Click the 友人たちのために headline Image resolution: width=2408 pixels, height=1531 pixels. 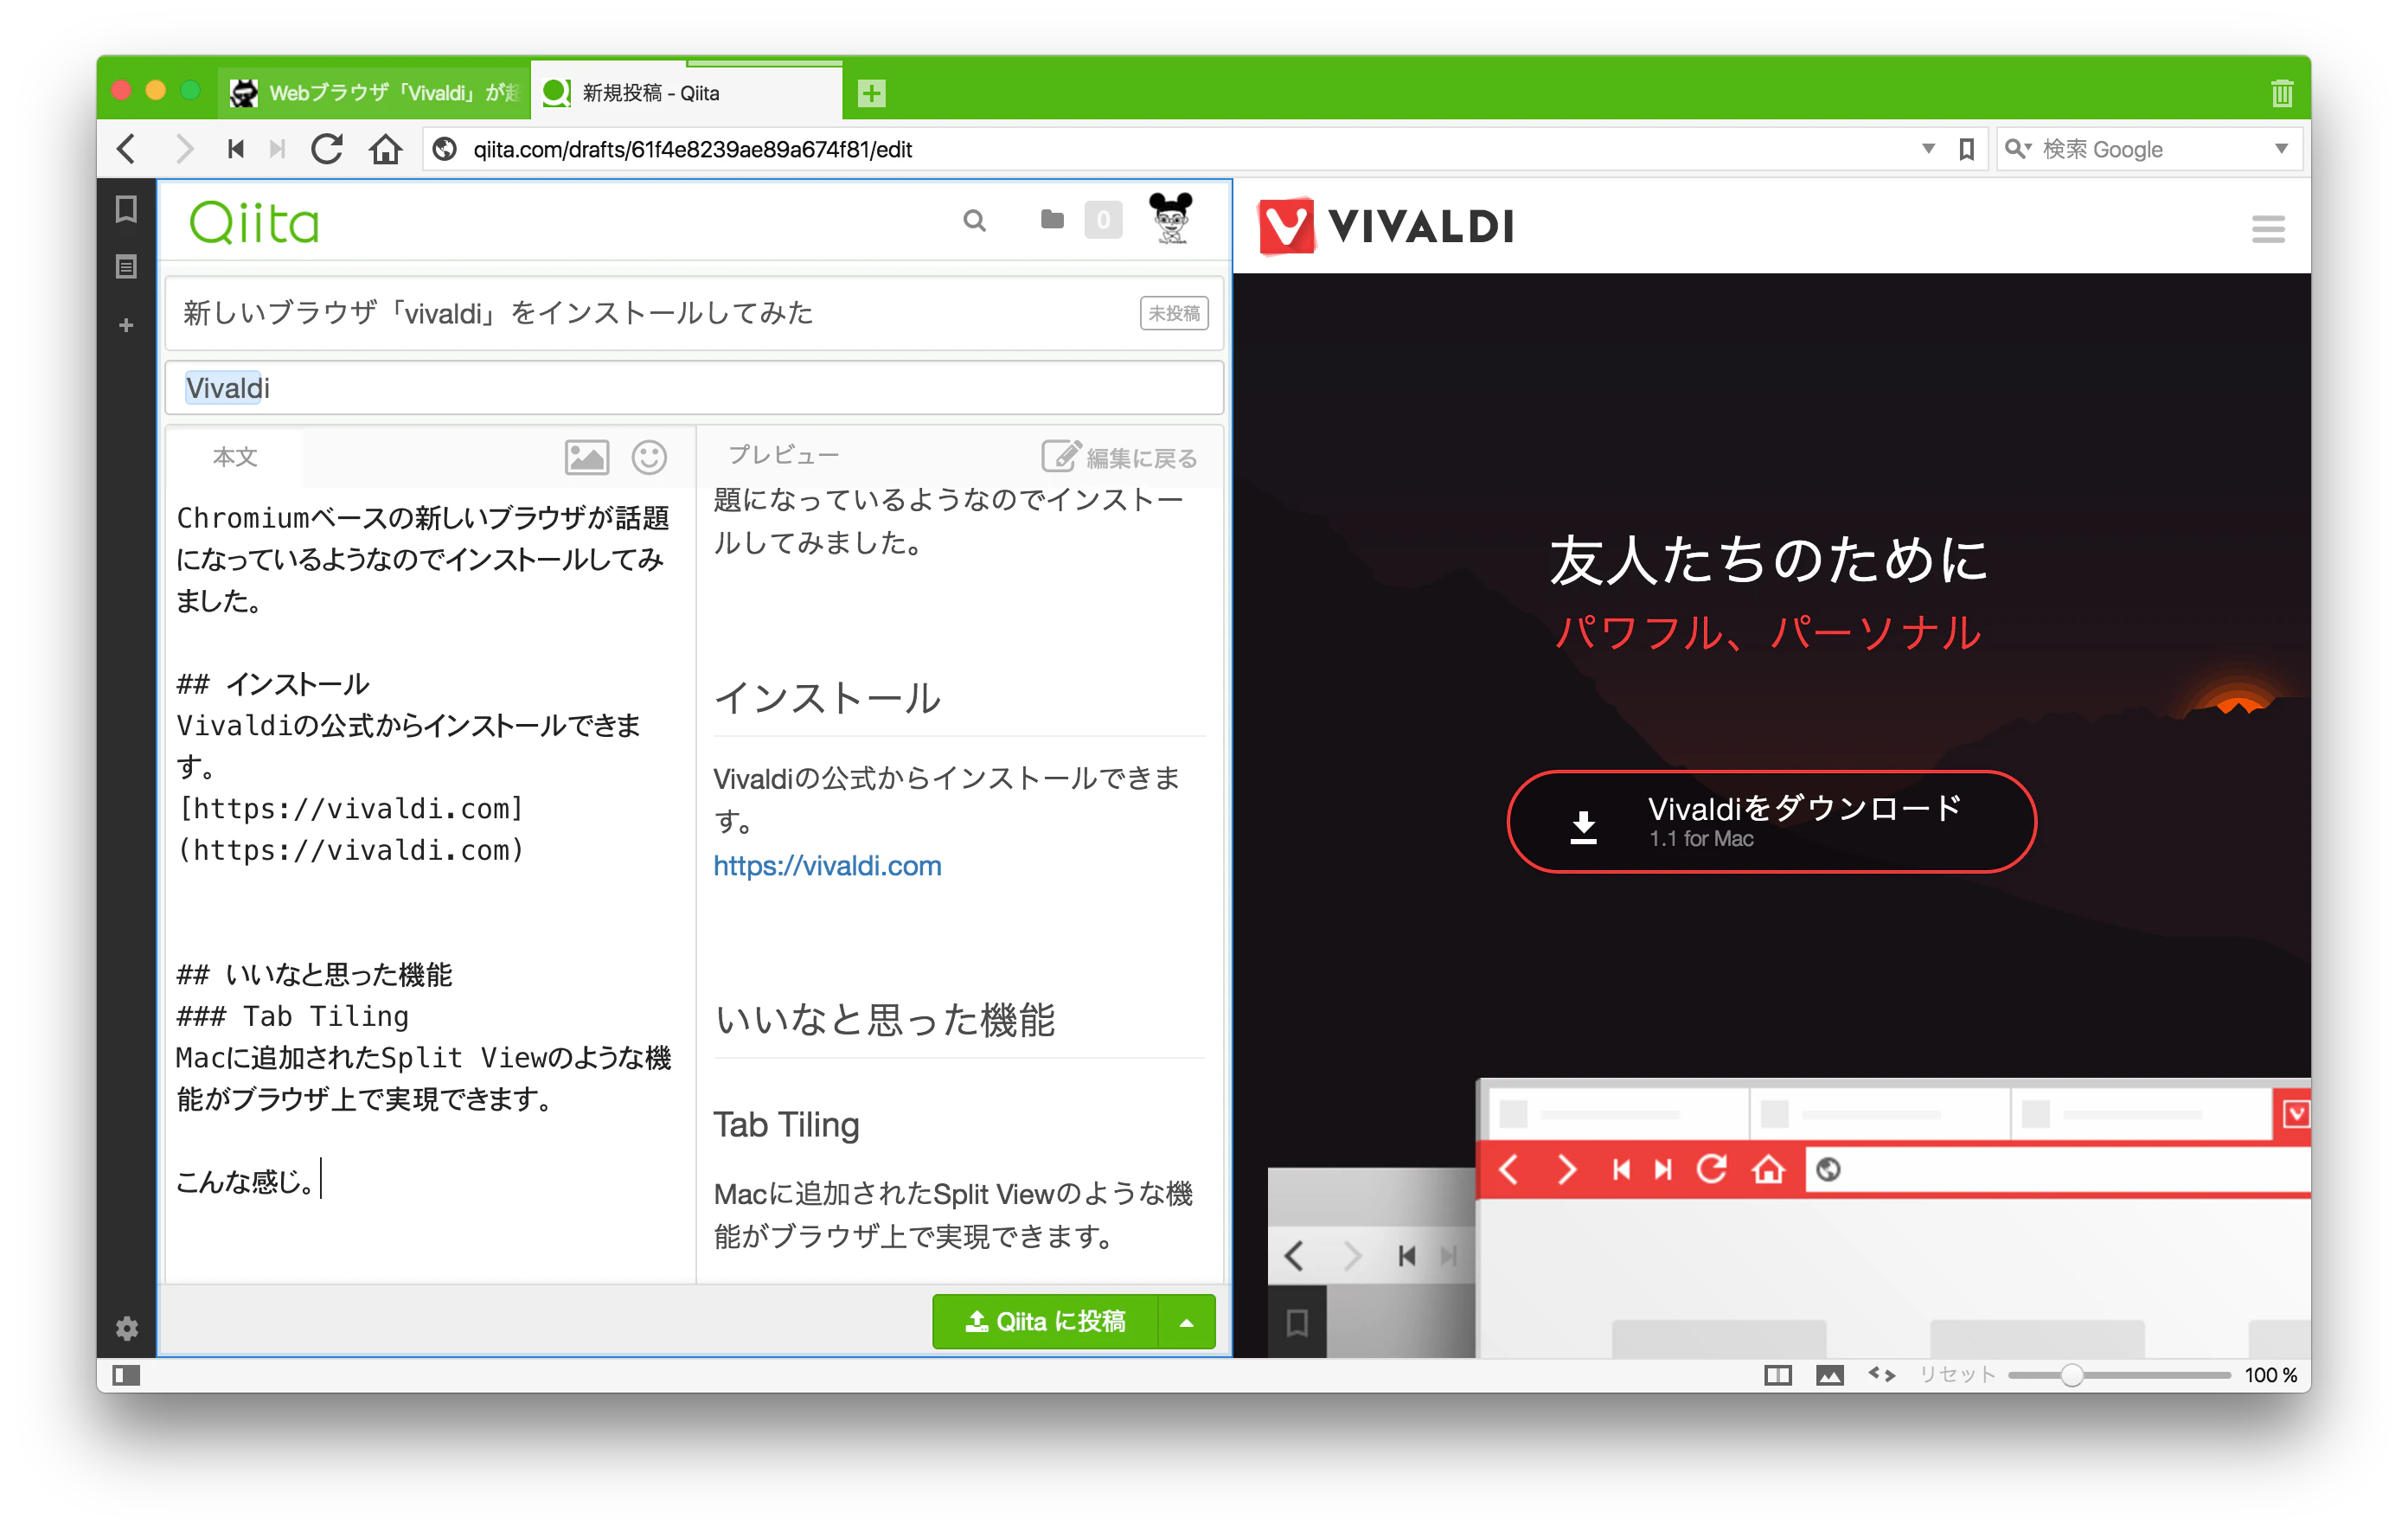(x=1769, y=558)
